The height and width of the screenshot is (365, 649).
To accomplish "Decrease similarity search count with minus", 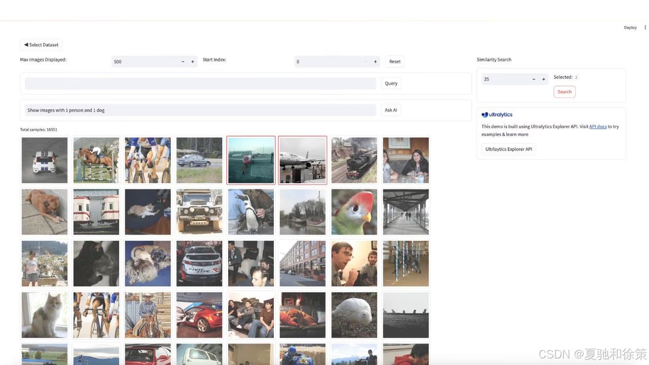I will [533, 79].
